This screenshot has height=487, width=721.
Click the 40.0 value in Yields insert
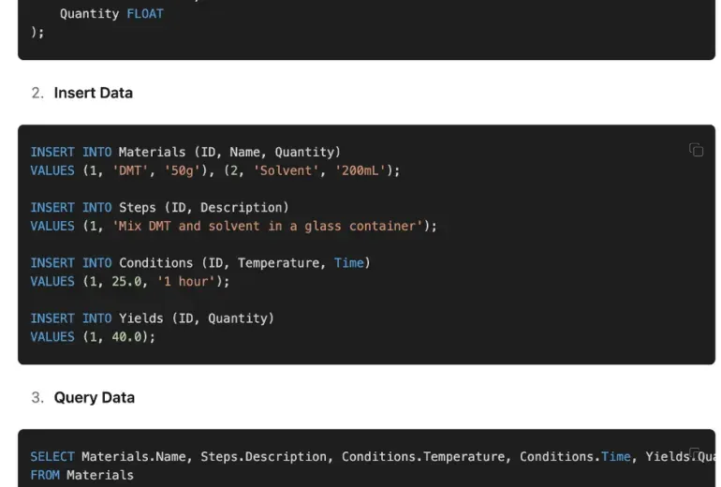point(126,337)
